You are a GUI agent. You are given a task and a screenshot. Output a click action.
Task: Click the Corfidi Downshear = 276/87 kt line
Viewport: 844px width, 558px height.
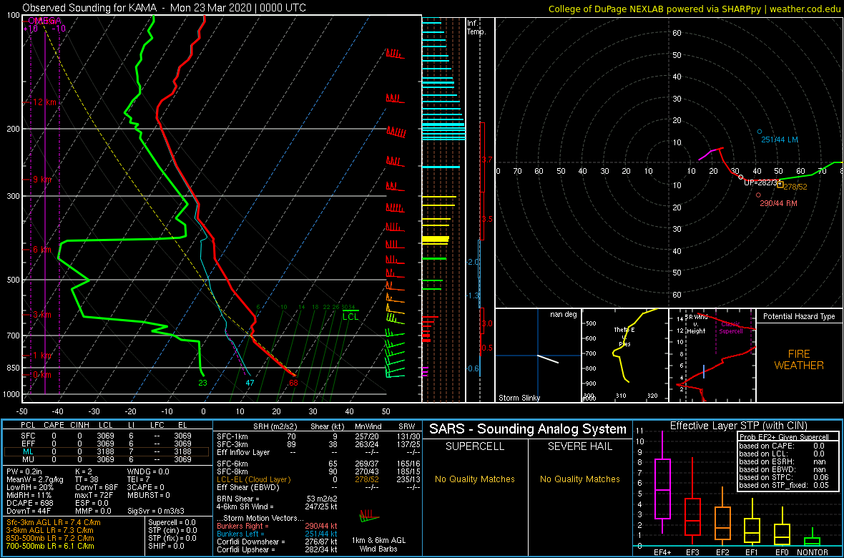pos(277,542)
